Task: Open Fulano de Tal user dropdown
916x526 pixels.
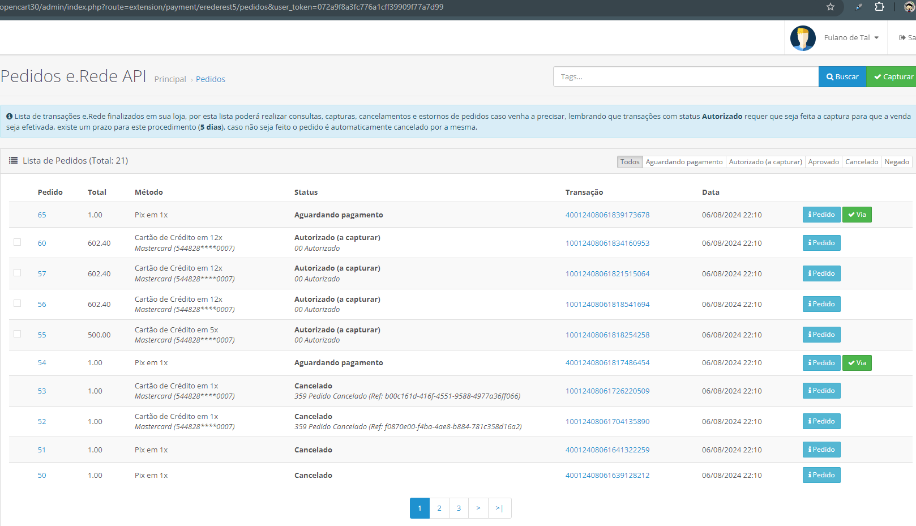Action: [851, 37]
